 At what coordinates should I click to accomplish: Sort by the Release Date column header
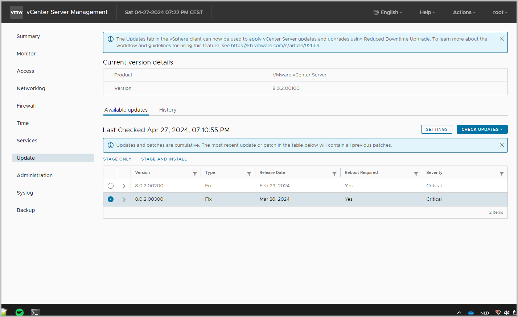pyautogui.click(x=272, y=172)
